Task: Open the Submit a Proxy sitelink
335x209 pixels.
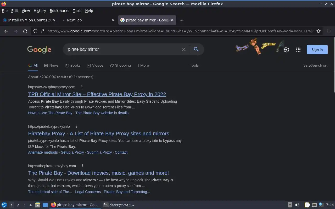Action: pyautogui.click(x=99, y=152)
